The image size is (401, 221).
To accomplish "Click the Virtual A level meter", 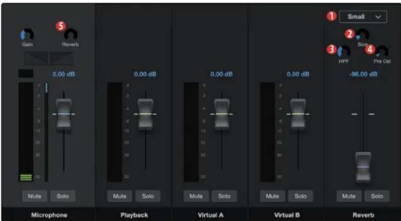I will [191, 132].
